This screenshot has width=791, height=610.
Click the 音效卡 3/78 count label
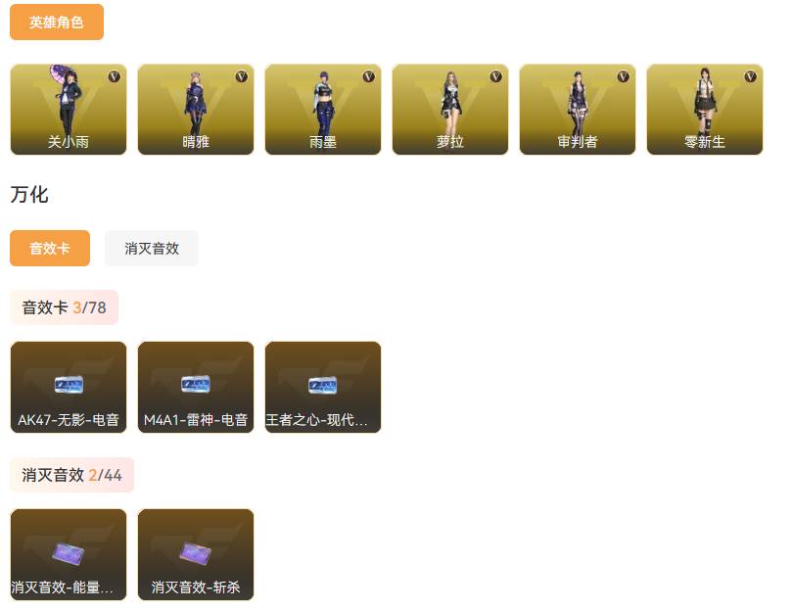tap(64, 307)
